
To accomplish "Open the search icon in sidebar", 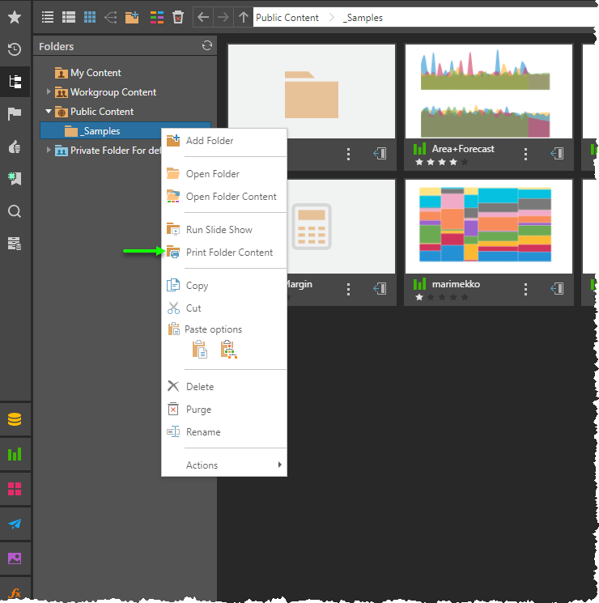I will tap(15, 211).
